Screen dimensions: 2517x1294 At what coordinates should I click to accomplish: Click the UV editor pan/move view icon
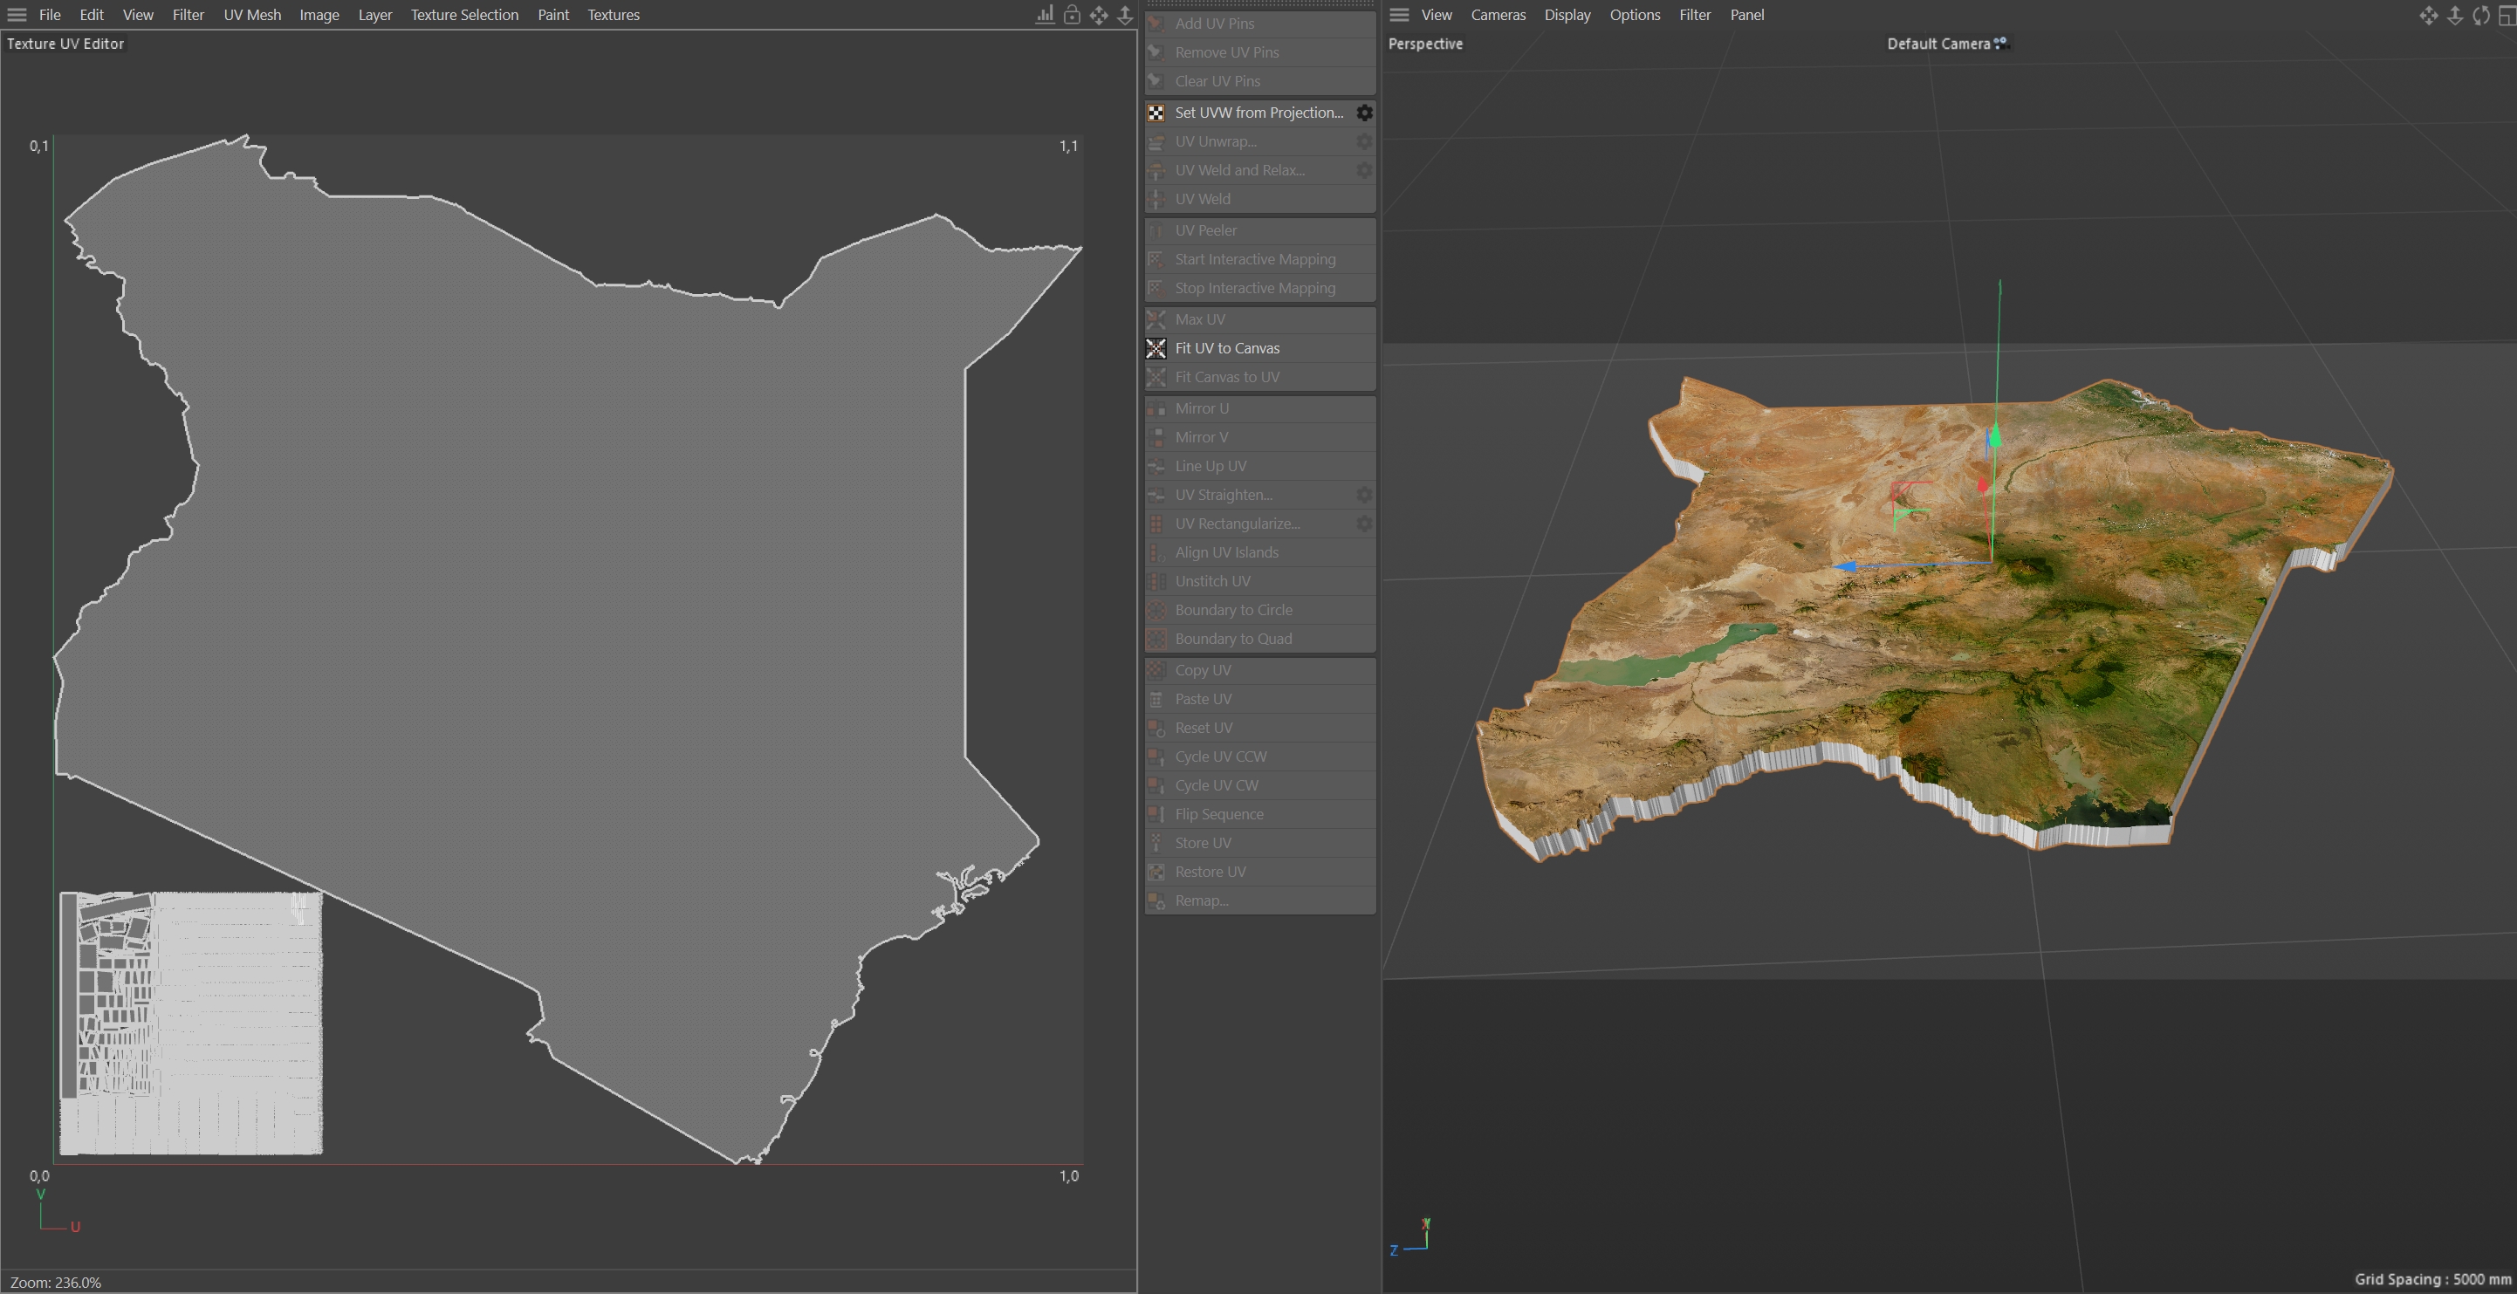(1100, 15)
